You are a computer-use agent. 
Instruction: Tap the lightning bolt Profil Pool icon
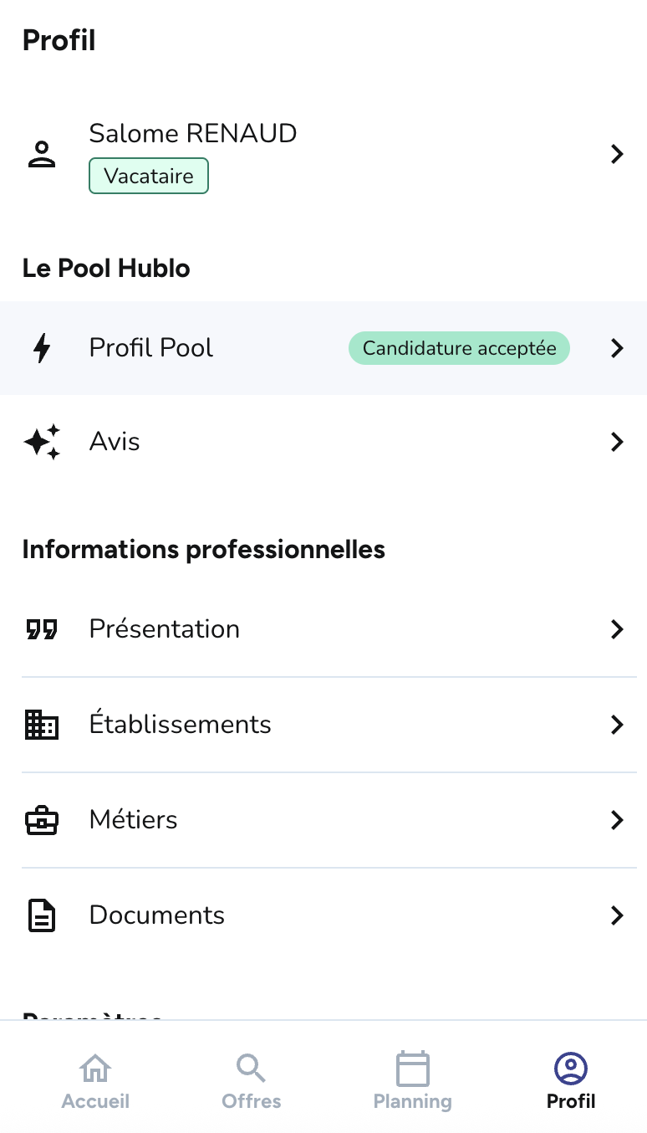[x=41, y=348]
